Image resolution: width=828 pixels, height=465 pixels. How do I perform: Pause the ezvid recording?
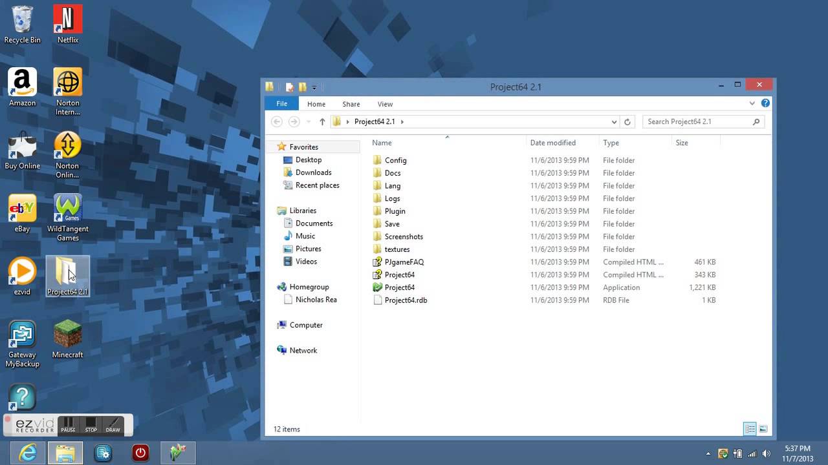tap(68, 425)
